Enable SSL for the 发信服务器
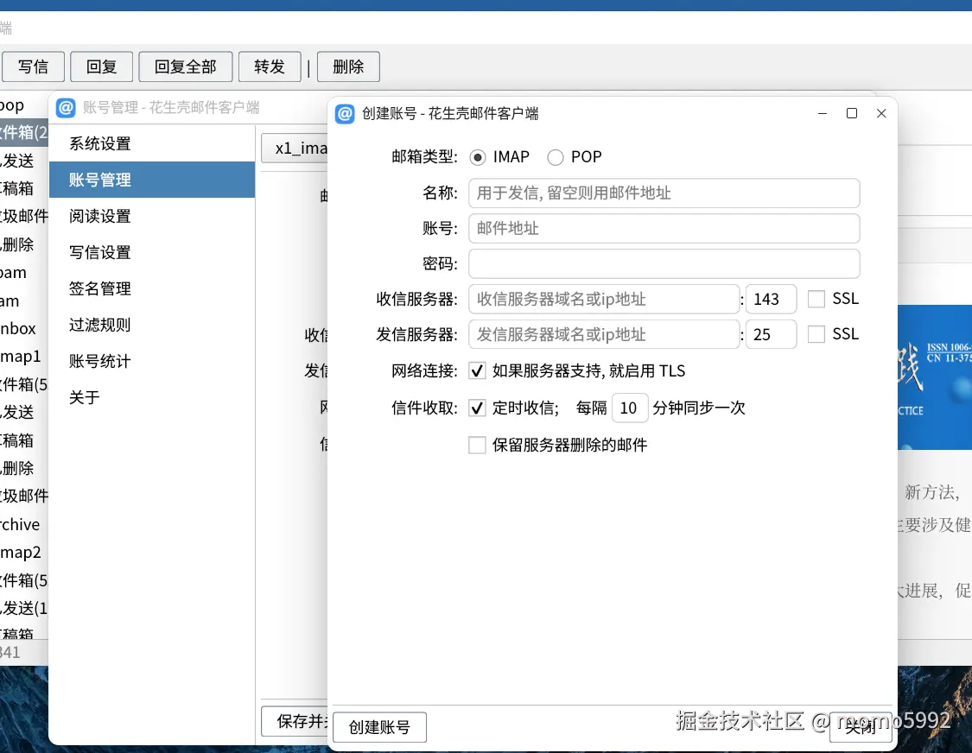This screenshot has width=972, height=753. 816,334
